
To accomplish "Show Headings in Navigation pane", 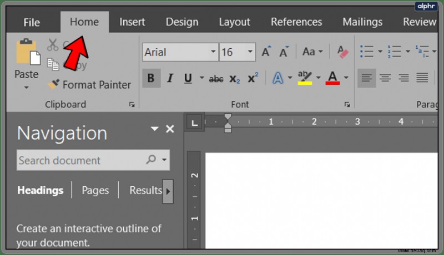I will [x=40, y=191].
